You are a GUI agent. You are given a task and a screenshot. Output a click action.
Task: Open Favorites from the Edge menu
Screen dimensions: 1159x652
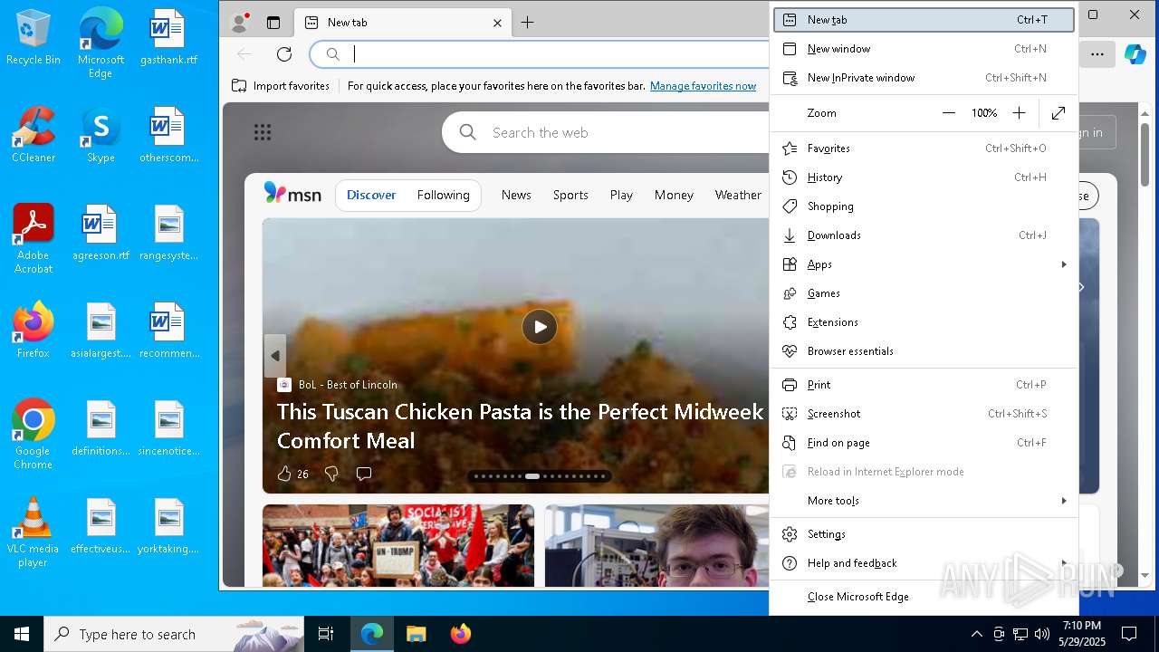pos(924,149)
